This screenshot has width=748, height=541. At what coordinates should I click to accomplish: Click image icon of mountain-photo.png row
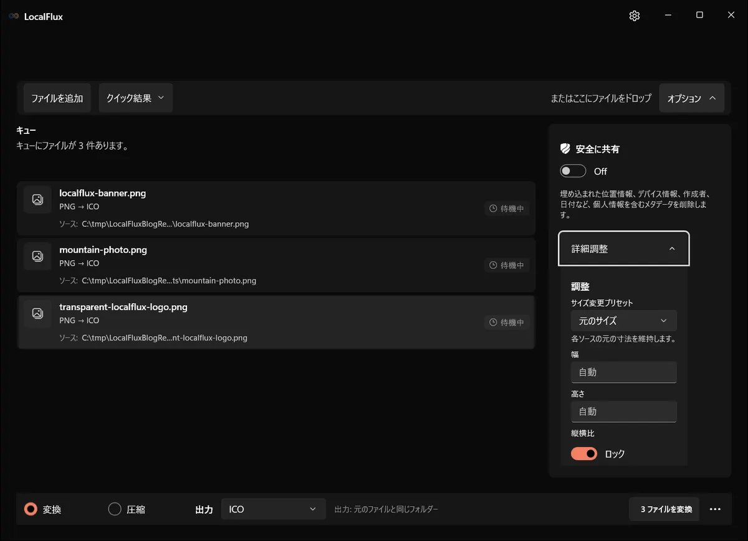coord(37,256)
